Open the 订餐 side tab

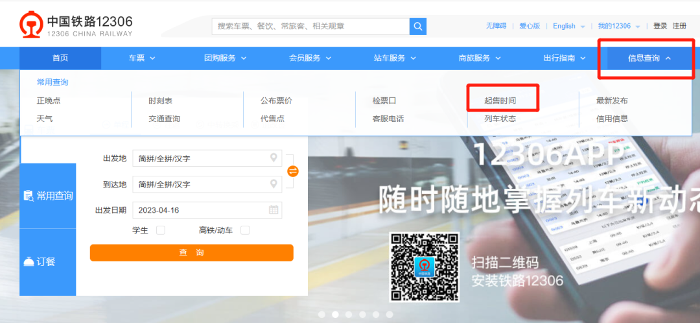tap(48, 261)
